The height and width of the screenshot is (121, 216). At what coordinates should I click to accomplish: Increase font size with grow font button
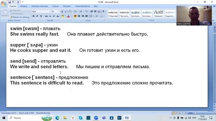(62, 11)
